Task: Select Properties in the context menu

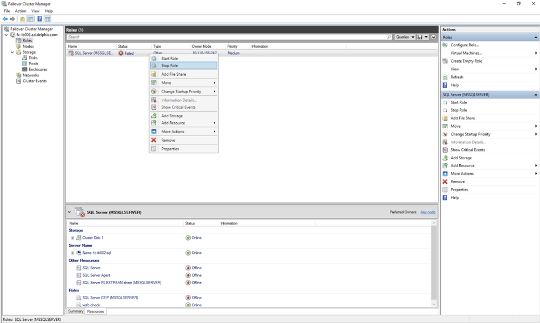Action: pos(169,149)
